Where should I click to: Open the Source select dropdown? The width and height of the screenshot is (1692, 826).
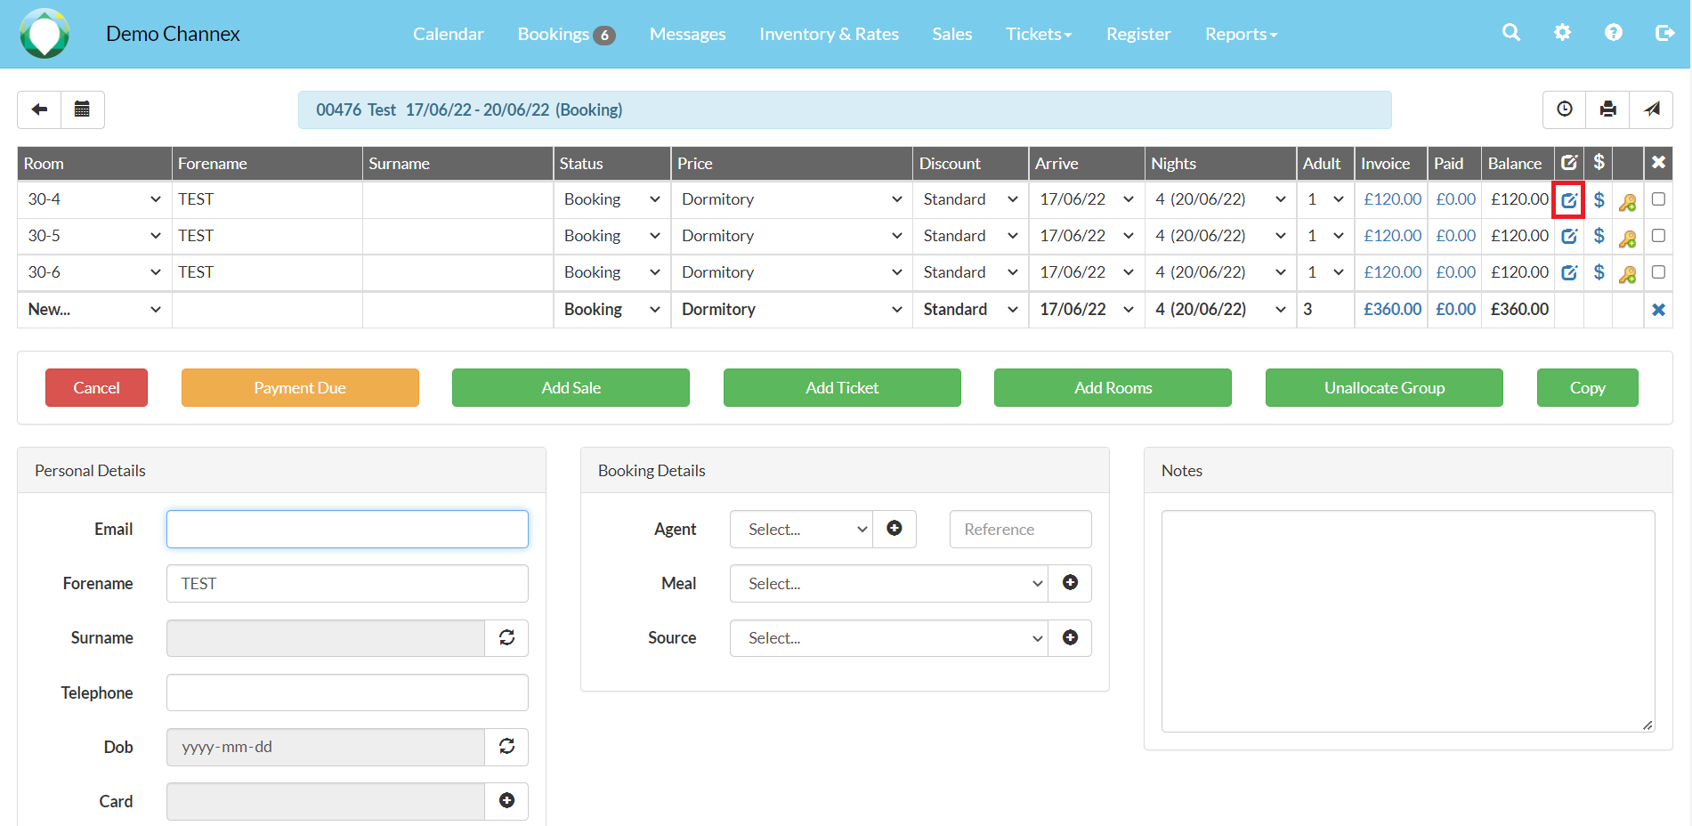click(x=889, y=637)
